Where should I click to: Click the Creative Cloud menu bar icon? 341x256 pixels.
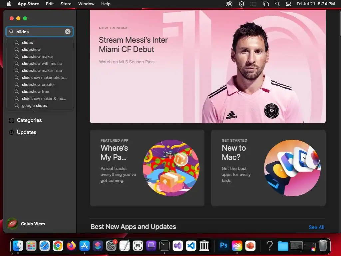(229, 4)
